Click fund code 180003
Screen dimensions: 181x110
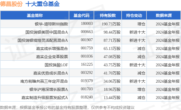click(87, 24)
